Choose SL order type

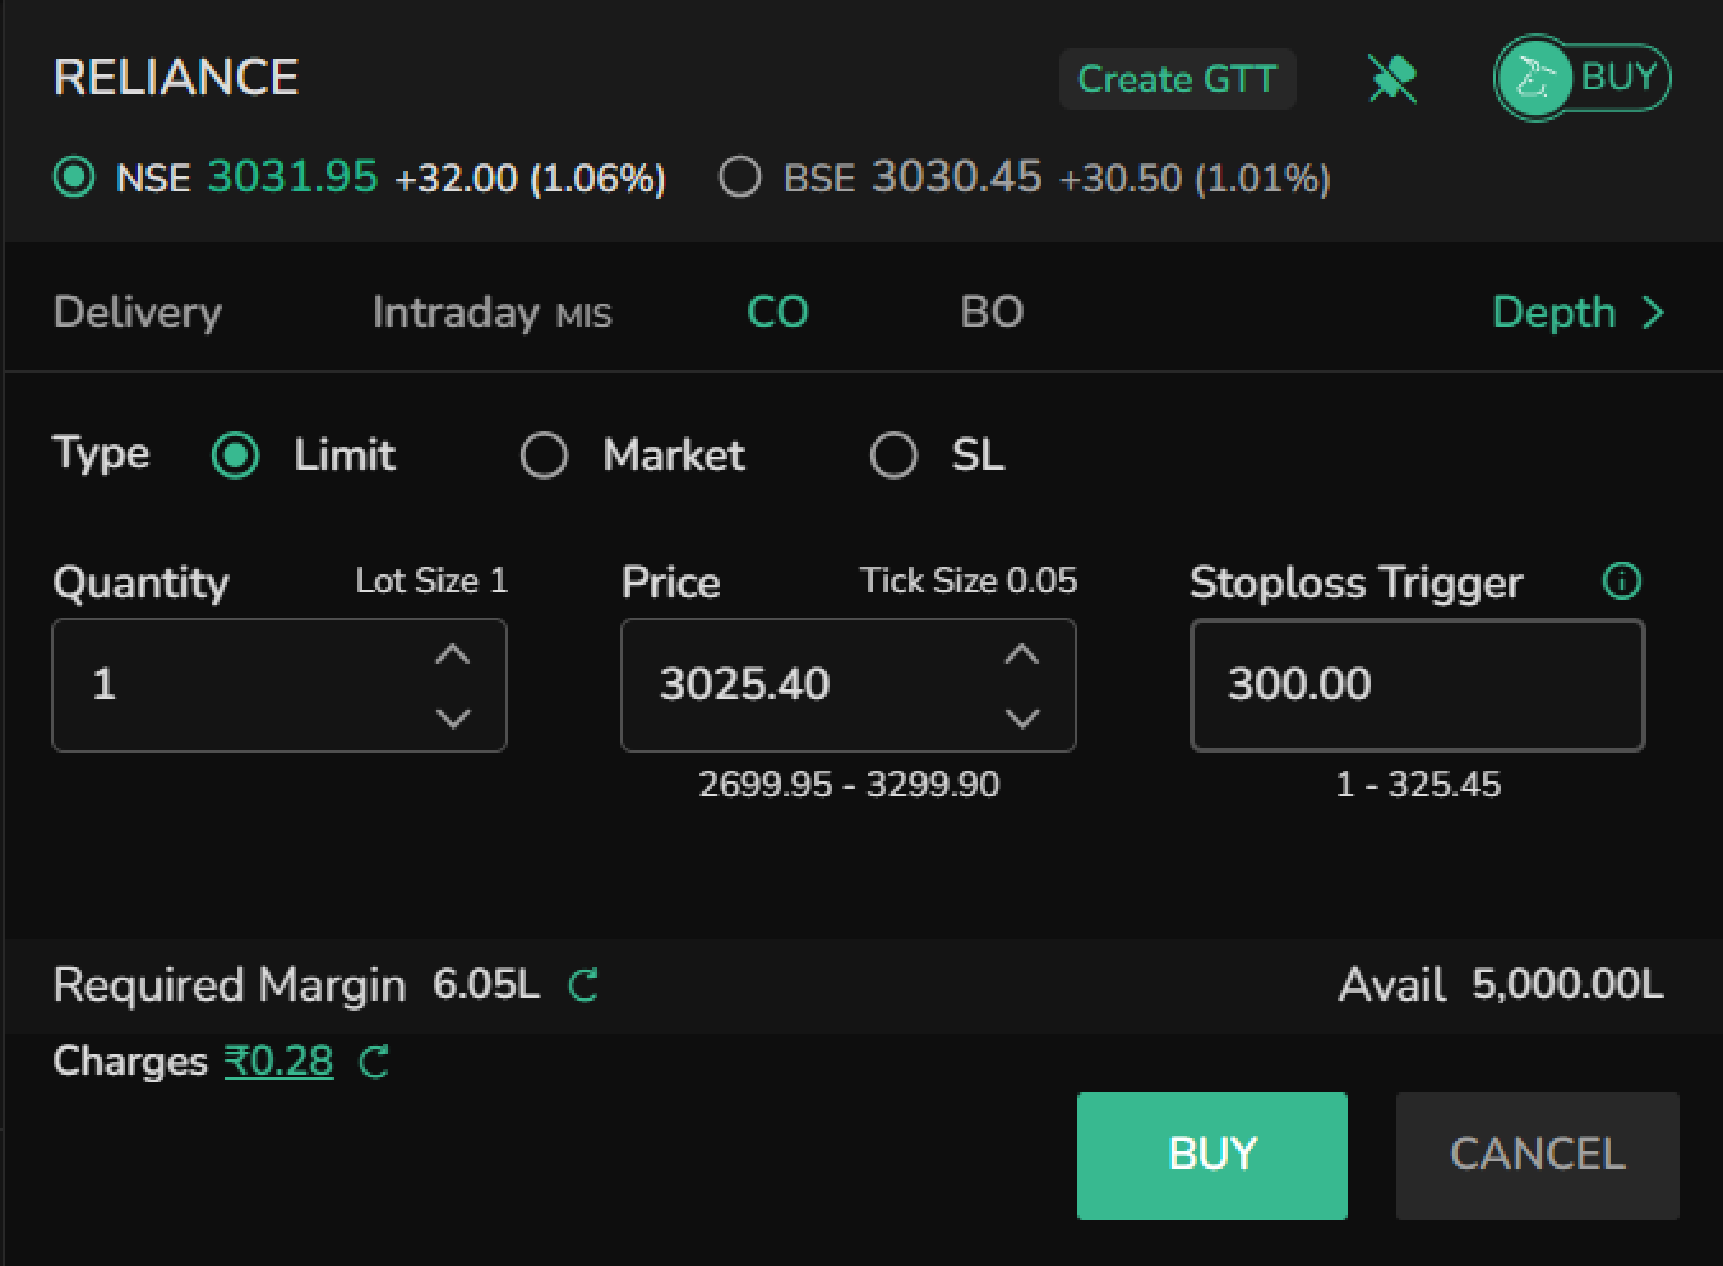coord(893,455)
